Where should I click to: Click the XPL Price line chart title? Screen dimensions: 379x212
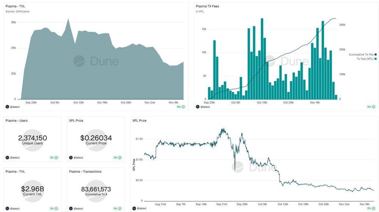[x=139, y=120]
